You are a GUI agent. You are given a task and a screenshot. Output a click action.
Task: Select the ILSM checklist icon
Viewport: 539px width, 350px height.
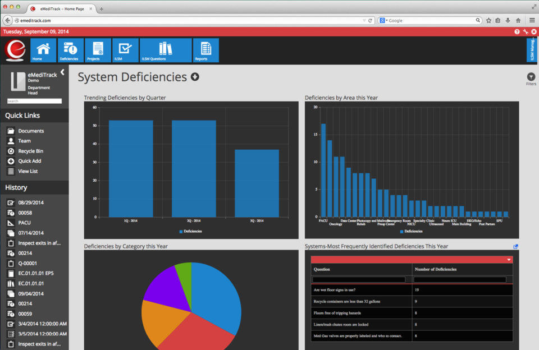point(125,50)
